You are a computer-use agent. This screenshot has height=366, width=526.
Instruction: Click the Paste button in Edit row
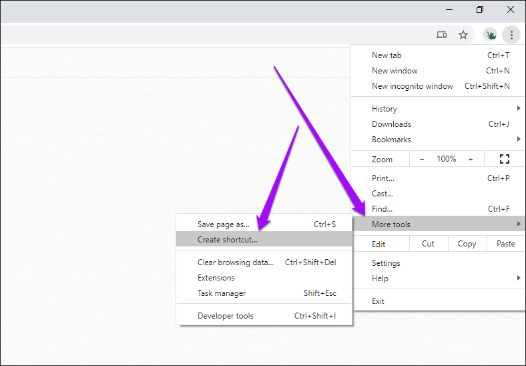tap(505, 244)
